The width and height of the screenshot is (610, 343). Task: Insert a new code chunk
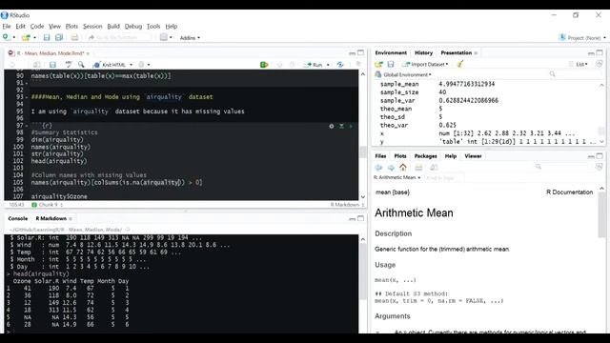264,65
